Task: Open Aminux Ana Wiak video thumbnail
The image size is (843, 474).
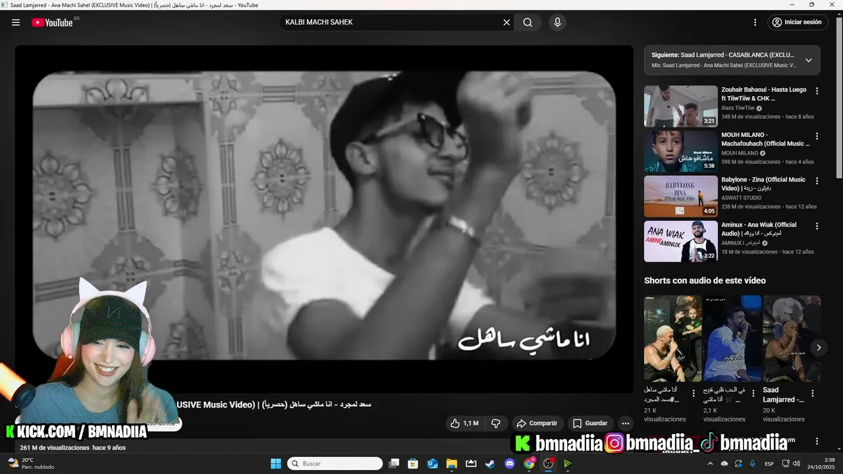Action: [x=680, y=241]
